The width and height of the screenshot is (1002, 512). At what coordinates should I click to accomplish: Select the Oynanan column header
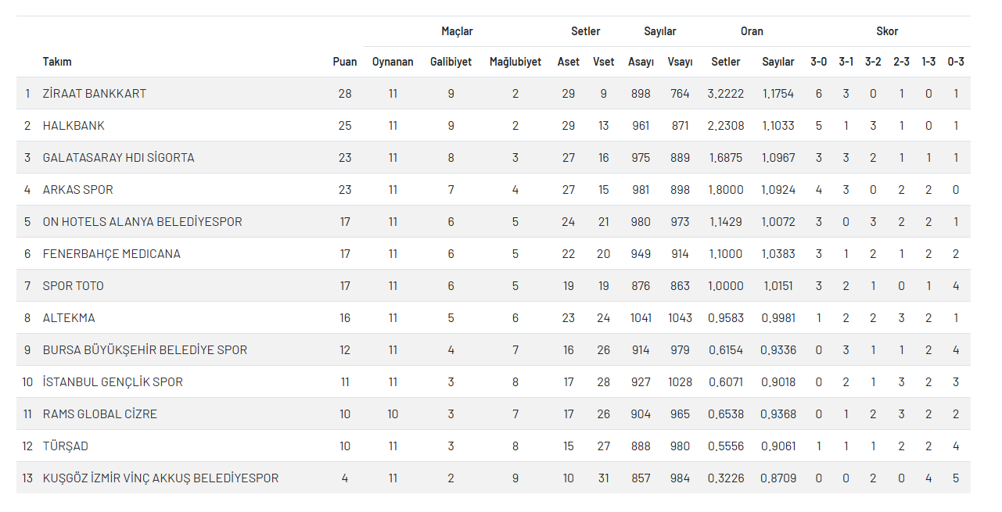pyautogui.click(x=393, y=62)
